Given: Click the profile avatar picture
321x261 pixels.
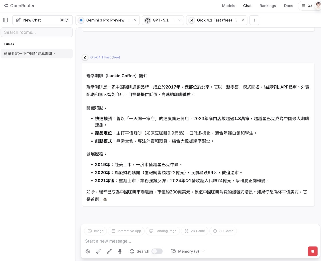Looking at the screenshot, I should 318,6.
